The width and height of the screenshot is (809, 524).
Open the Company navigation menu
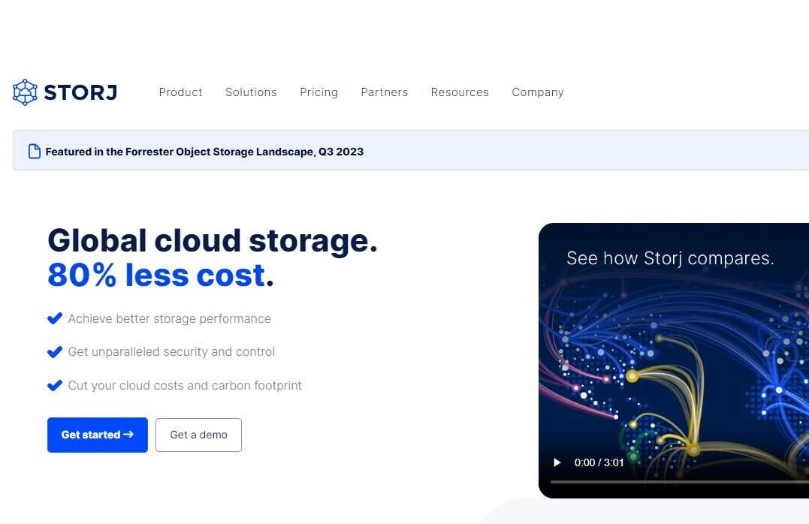click(537, 92)
